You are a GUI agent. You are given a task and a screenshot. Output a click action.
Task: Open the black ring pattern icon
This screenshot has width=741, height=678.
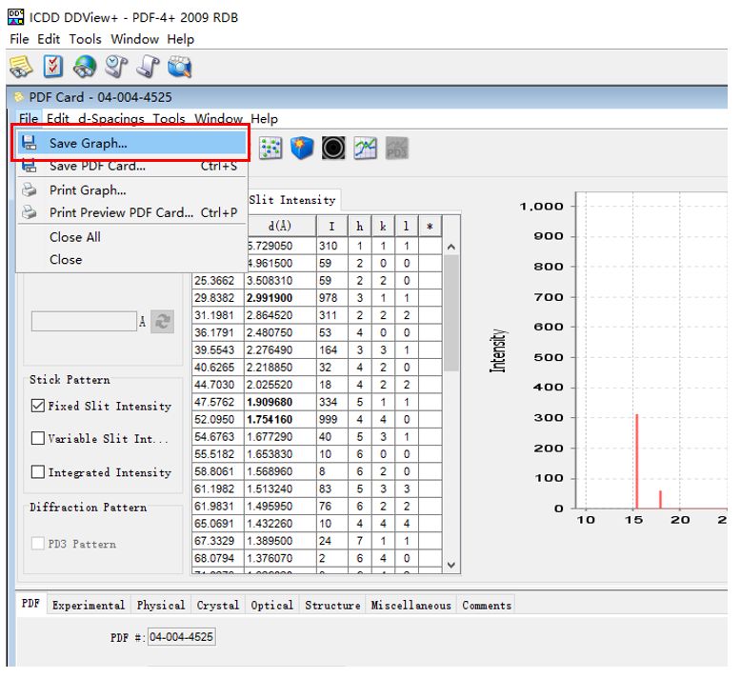[x=333, y=148]
